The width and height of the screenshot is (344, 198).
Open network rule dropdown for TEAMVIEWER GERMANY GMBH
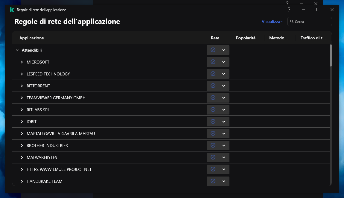(223, 98)
